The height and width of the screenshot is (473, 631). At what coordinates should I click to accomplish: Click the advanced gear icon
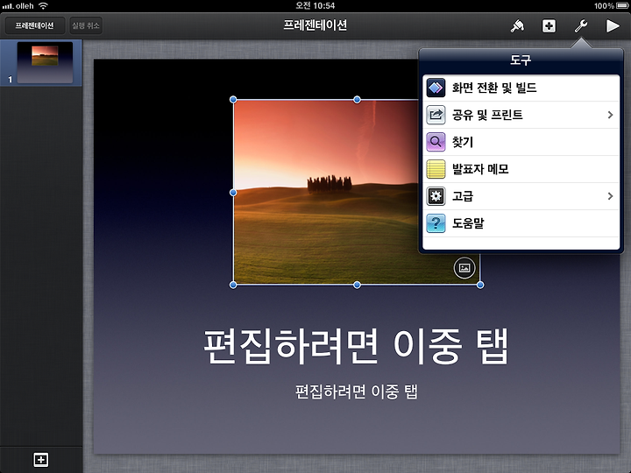(x=436, y=196)
